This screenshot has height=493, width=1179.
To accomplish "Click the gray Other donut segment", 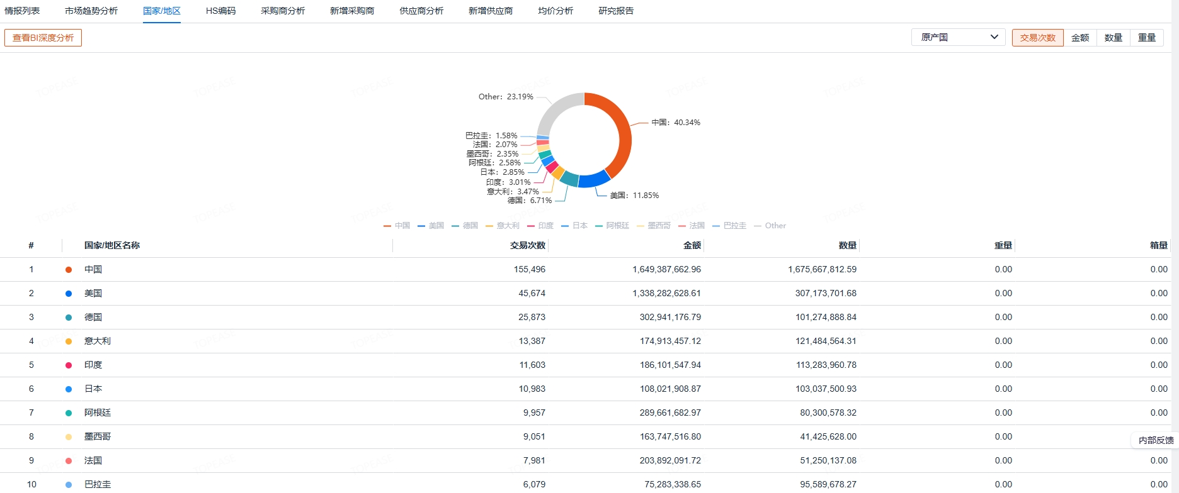I will 556,108.
